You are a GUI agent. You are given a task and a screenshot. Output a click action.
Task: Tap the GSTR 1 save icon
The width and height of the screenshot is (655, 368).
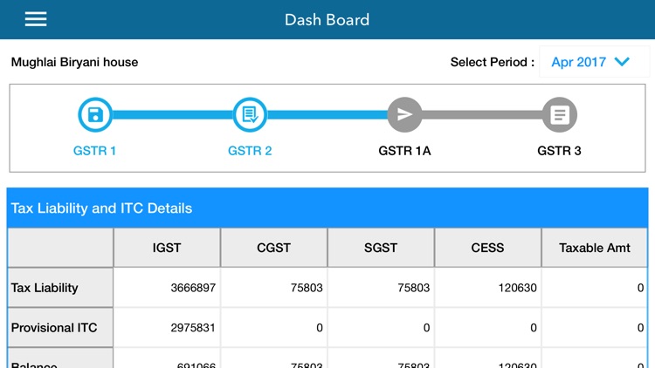[x=95, y=114]
